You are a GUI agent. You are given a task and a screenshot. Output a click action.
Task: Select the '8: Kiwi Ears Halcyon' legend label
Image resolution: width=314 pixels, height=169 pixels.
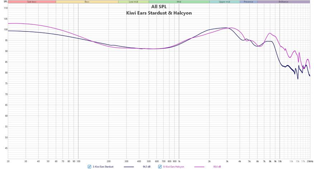point(174,166)
